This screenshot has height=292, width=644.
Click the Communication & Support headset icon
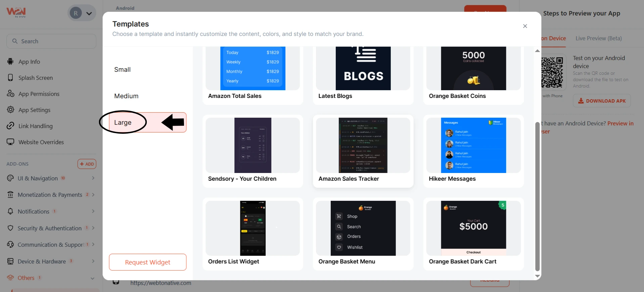[10, 244]
